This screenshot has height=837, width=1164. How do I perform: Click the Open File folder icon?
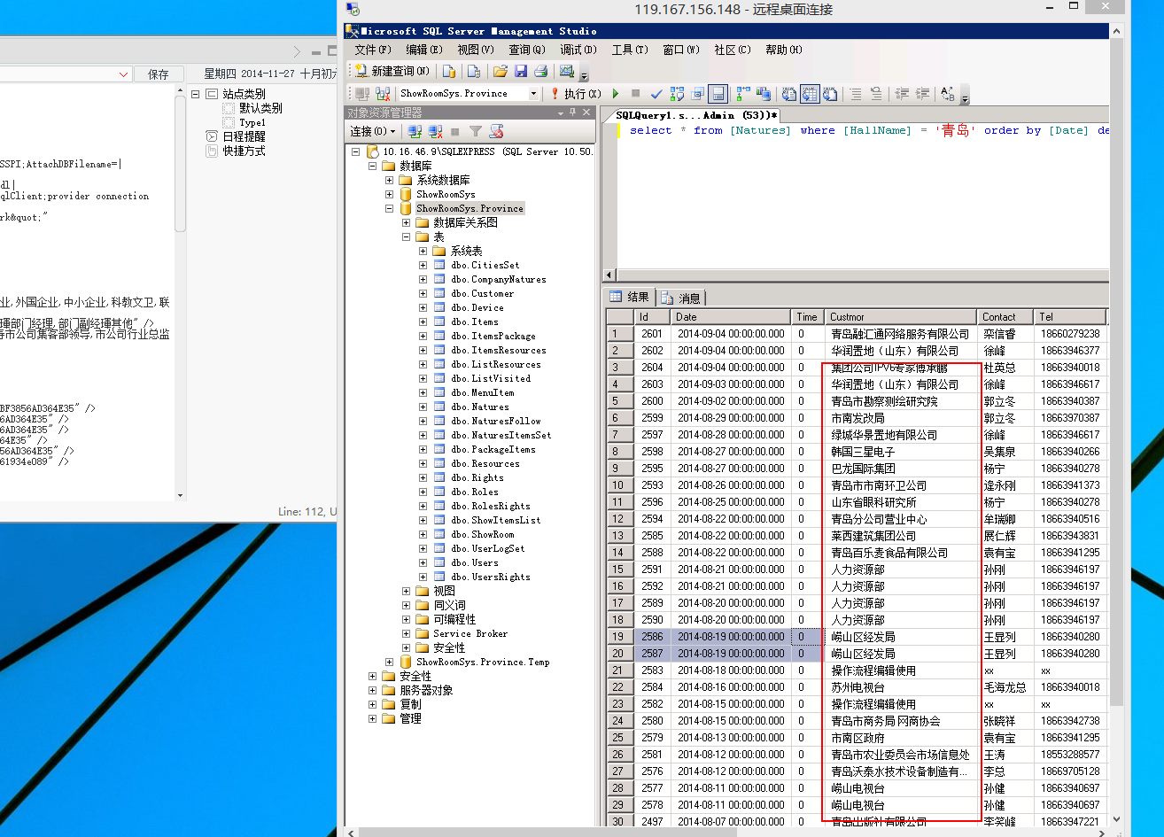point(500,71)
